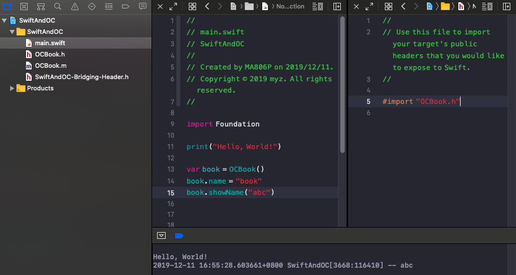The image size is (516, 275).
Task: Expand the Products folder
Action: tap(12, 88)
